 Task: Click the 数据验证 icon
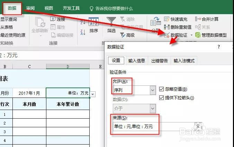(166, 35)
